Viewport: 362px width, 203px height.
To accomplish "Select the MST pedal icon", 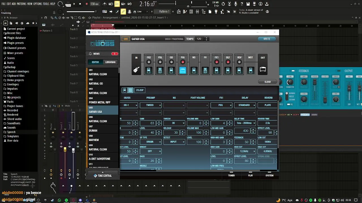I will [251, 70].
